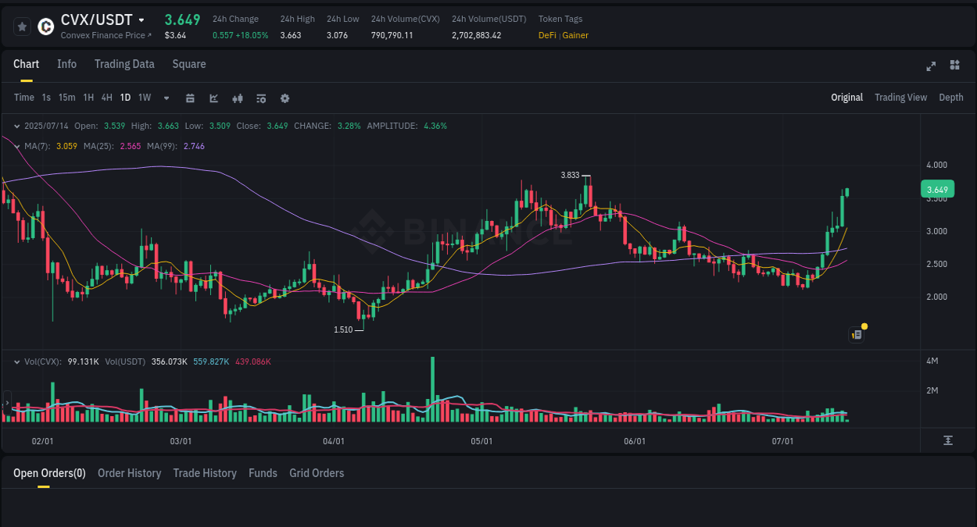The width and height of the screenshot is (977, 527).
Task: Switch to the Trading Data tab
Action: [124, 64]
